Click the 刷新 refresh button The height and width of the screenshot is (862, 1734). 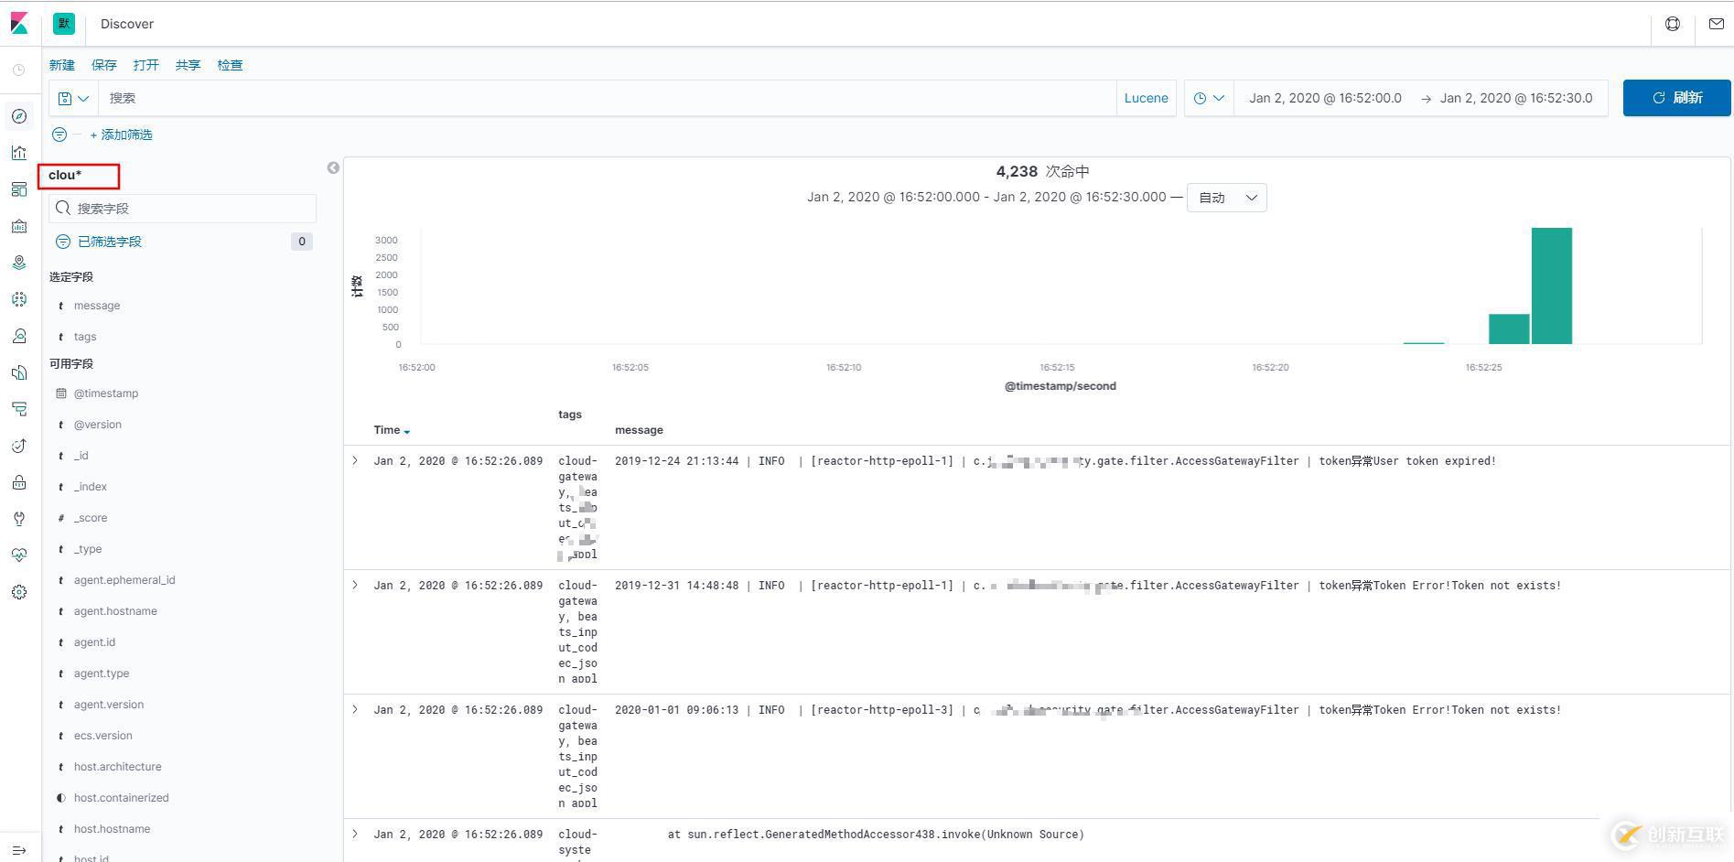coord(1676,98)
